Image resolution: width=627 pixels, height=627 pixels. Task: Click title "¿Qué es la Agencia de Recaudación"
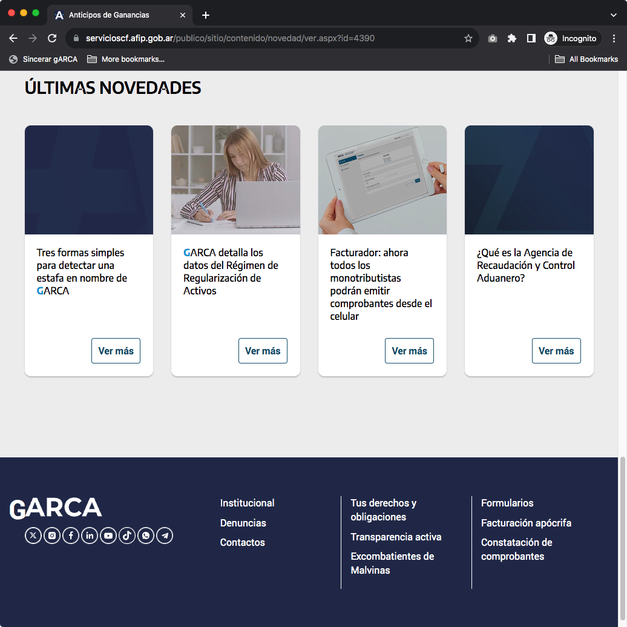pyautogui.click(x=526, y=265)
